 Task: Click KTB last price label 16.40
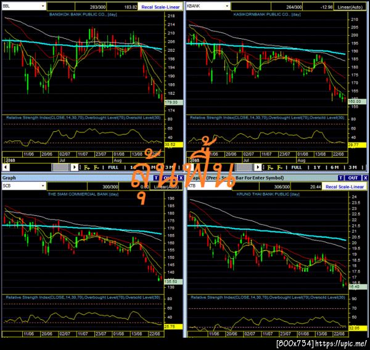tap(357, 287)
